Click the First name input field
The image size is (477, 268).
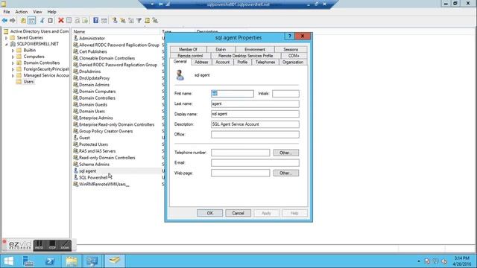click(232, 94)
